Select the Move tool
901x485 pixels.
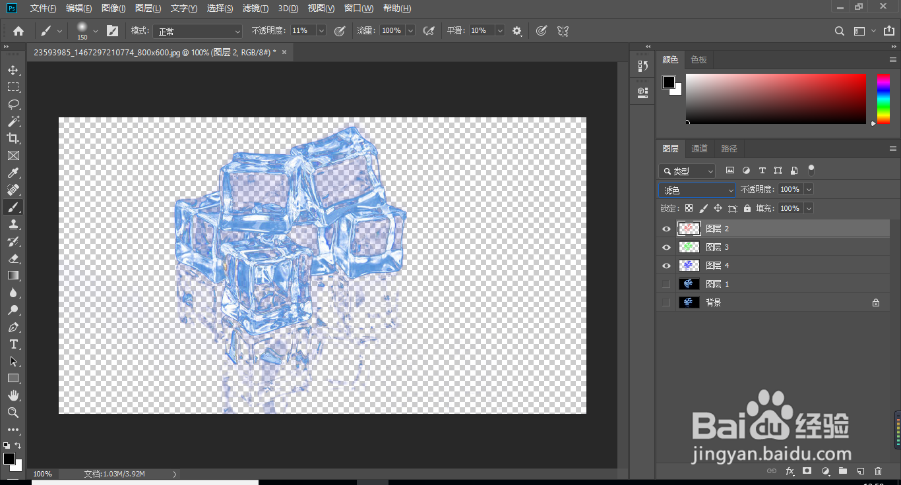(x=13, y=70)
